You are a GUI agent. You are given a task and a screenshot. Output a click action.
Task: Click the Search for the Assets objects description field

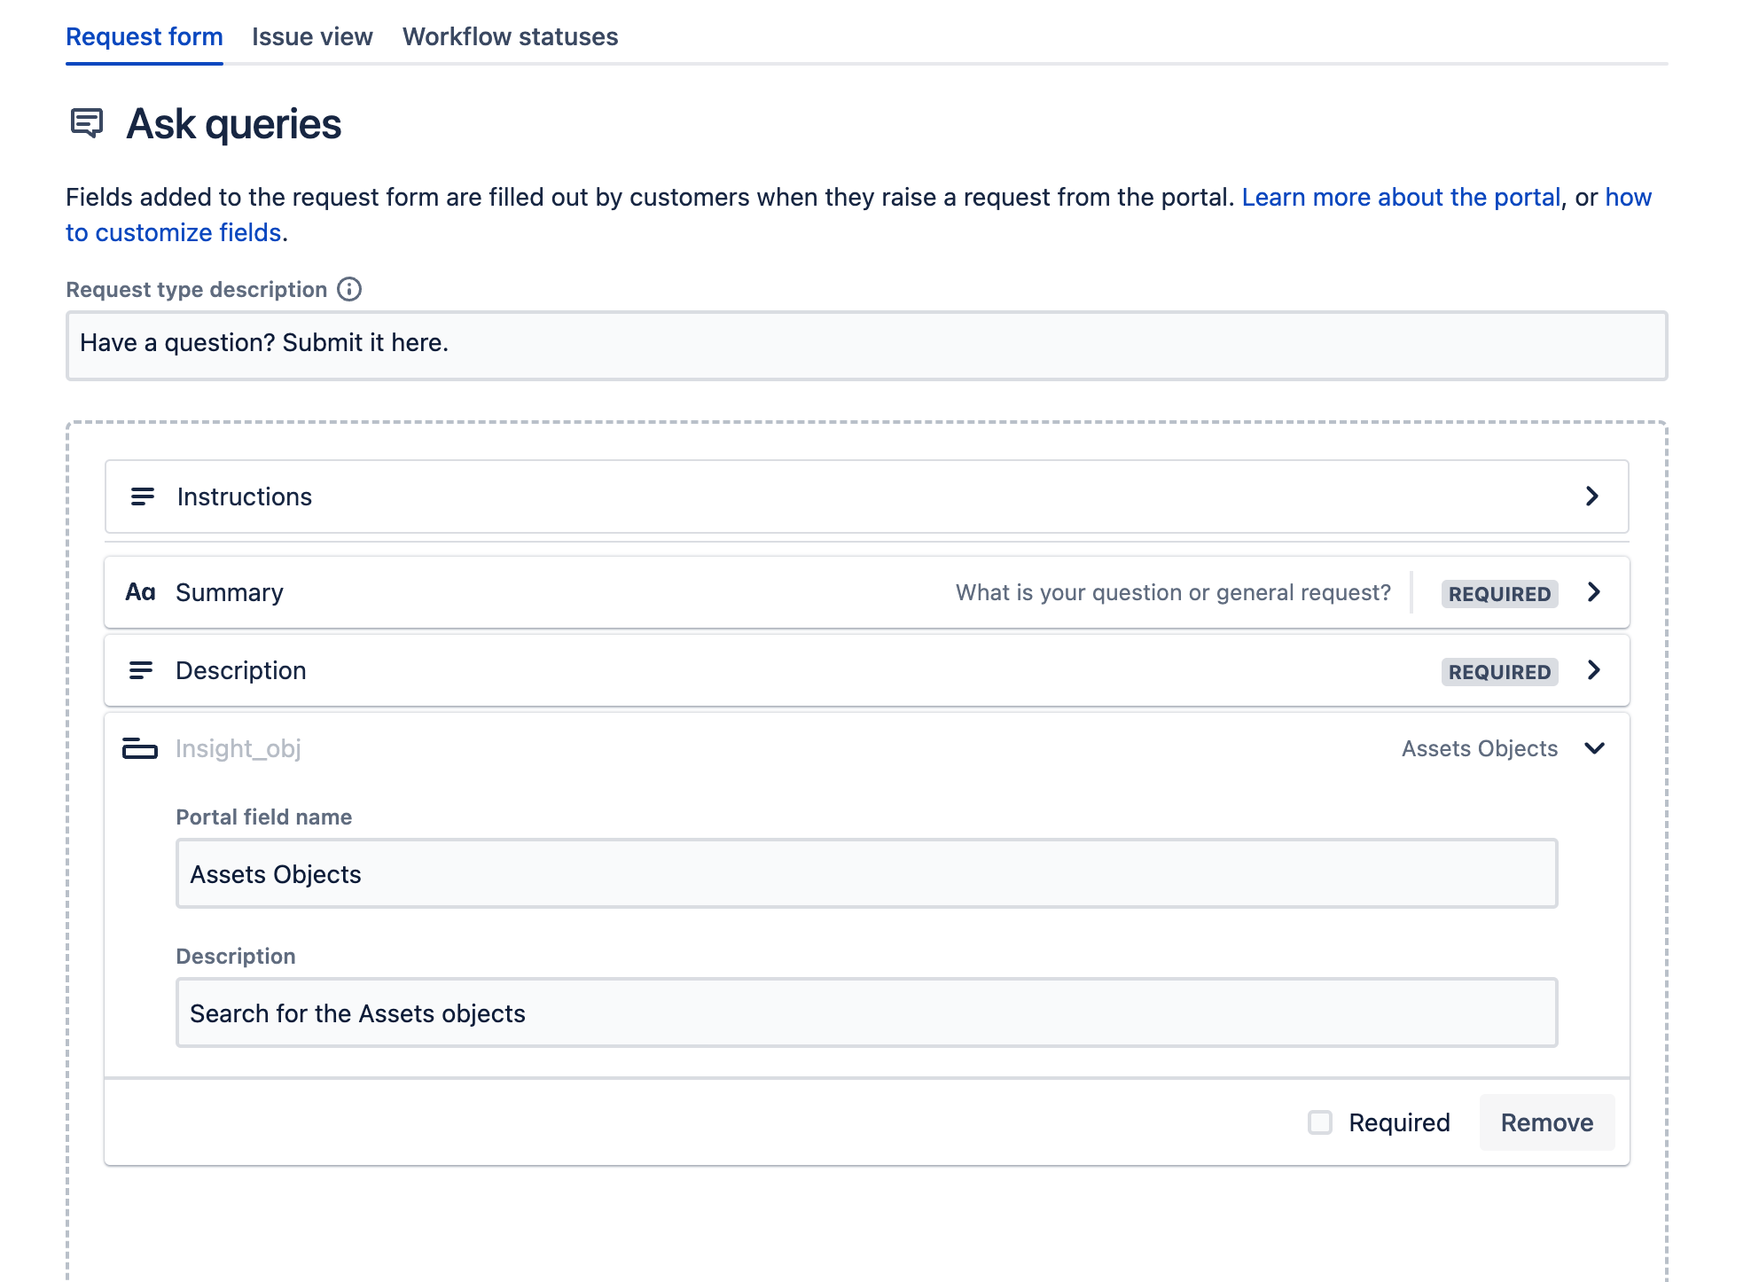(866, 1013)
